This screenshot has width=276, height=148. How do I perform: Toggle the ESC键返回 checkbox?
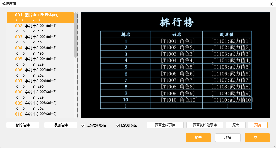[118, 125]
